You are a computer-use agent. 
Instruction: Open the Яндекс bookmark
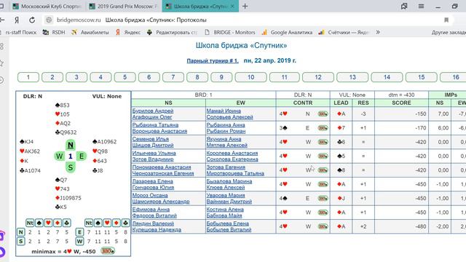128,32
